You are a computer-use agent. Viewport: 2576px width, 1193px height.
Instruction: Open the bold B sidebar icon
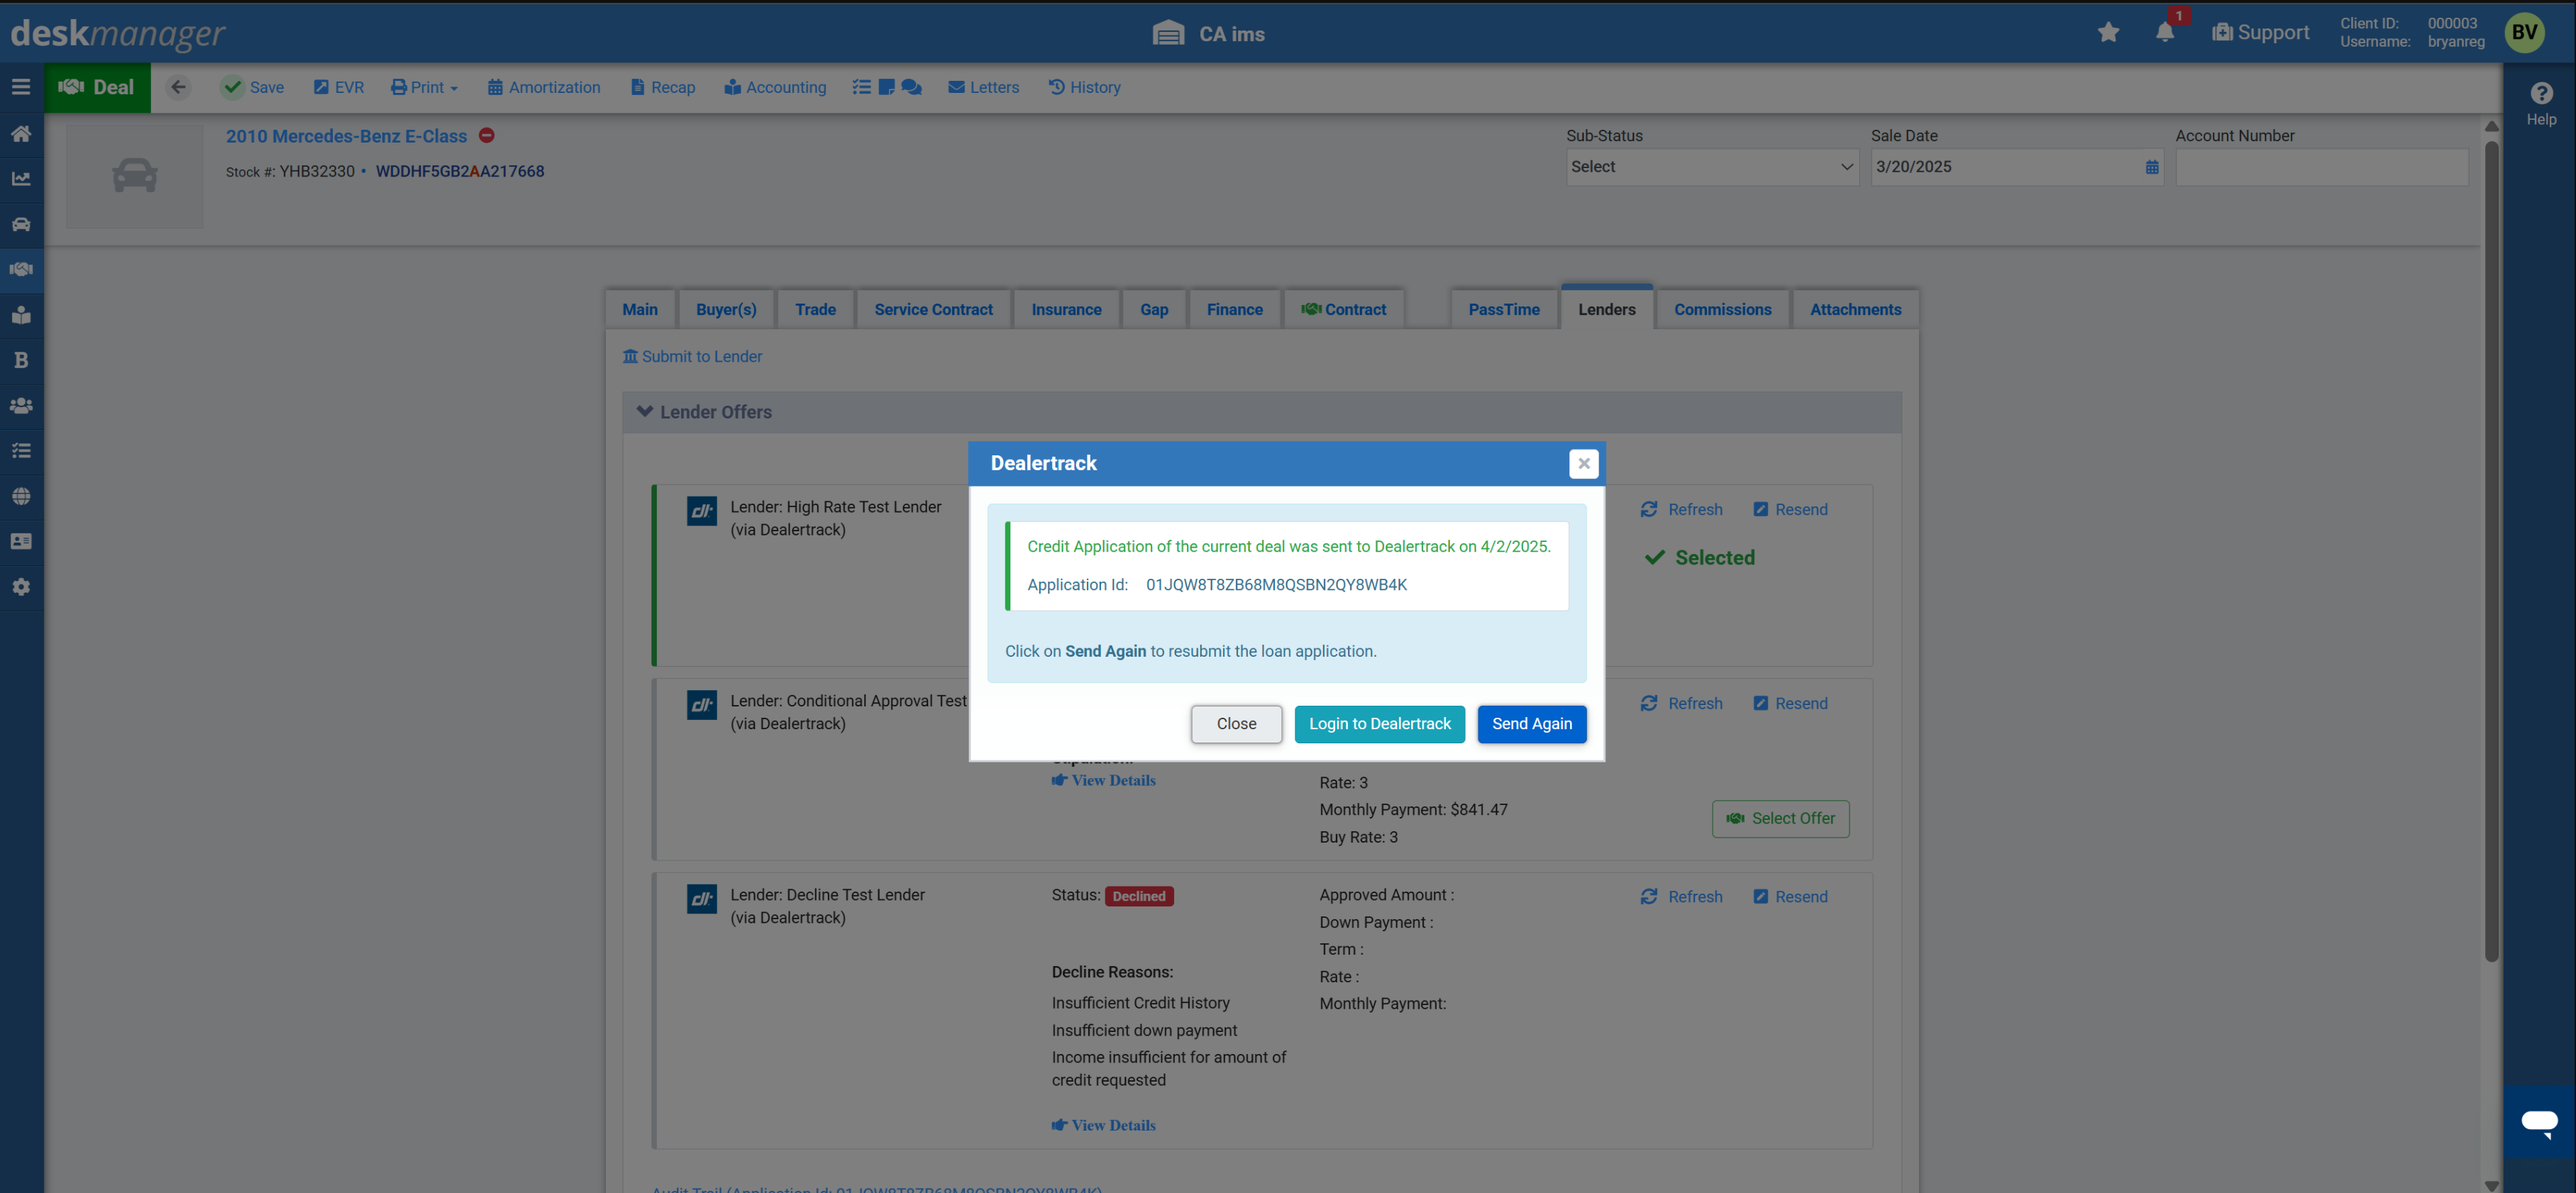pos(21,360)
